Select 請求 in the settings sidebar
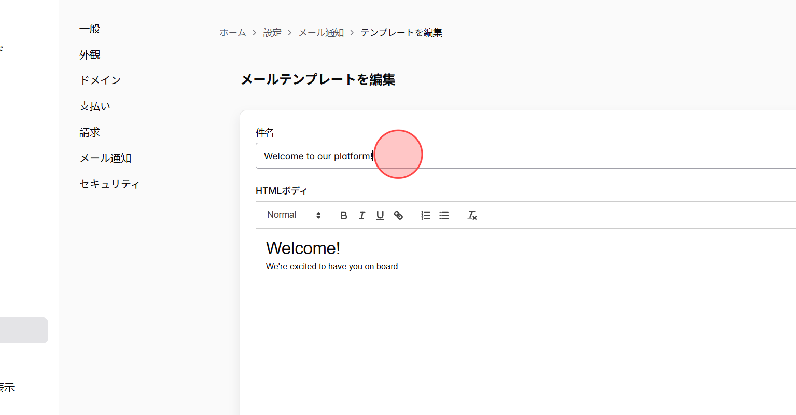 89,132
